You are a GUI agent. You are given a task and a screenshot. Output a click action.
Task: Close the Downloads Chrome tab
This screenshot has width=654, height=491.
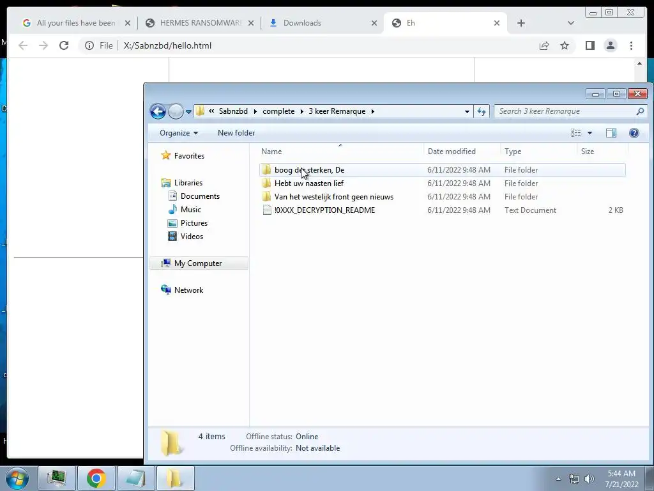click(x=374, y=23)
